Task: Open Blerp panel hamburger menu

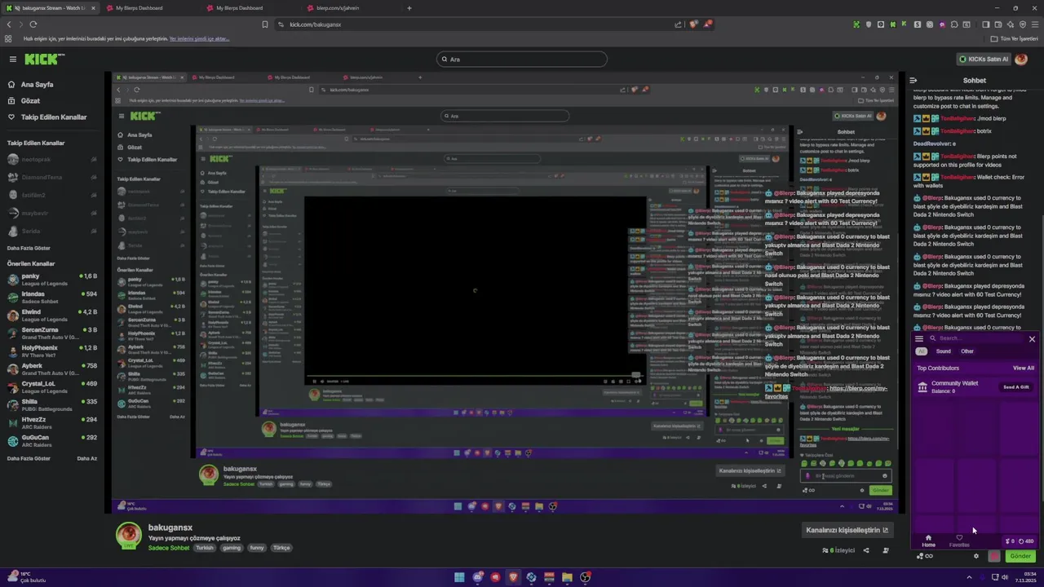Action: pos(919,338)
